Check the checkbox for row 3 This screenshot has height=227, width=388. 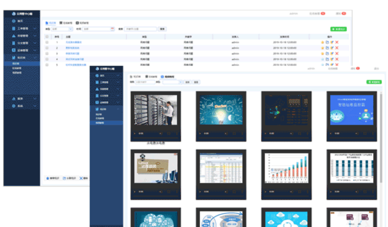[x=47, y=53]
